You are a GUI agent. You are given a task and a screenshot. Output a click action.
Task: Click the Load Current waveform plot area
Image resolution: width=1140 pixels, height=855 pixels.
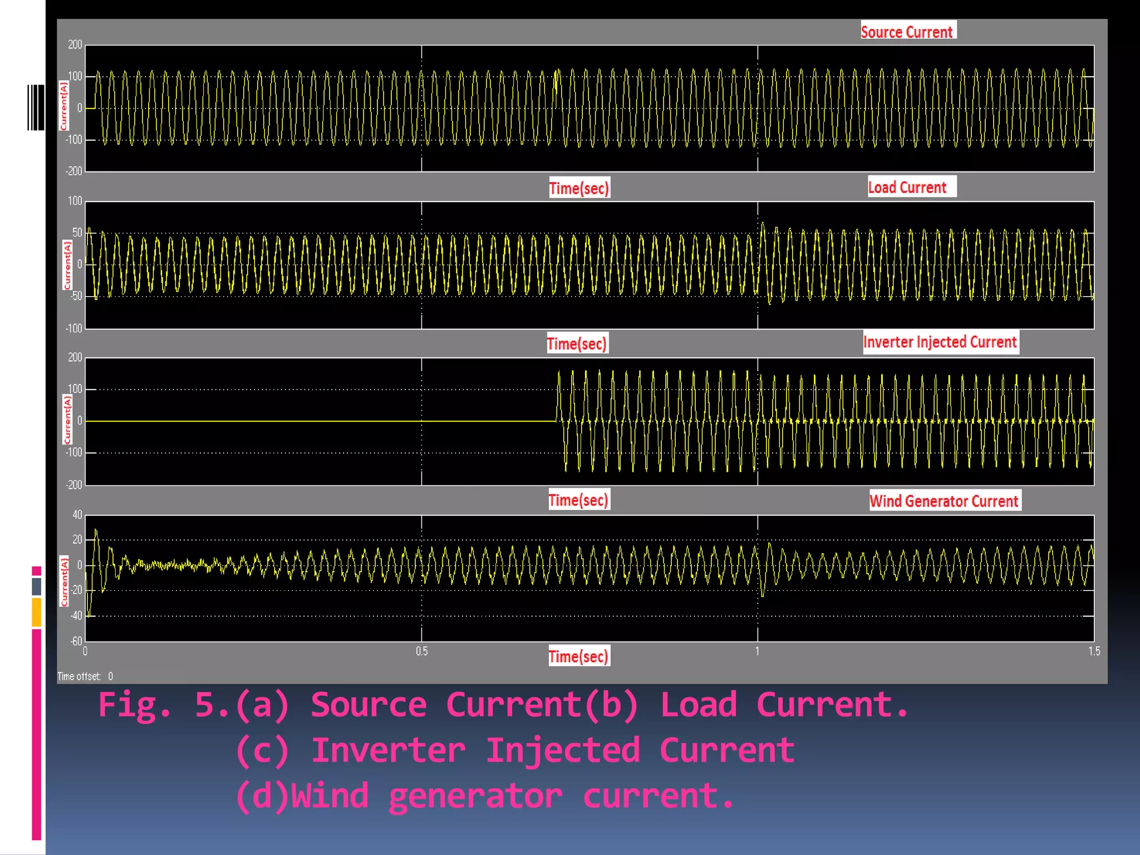pos(589,265)
